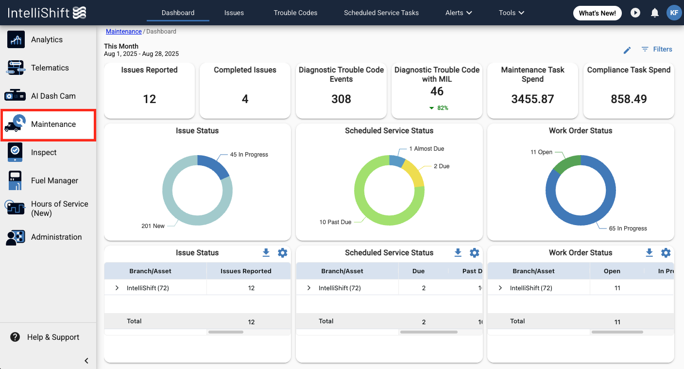
Task: Open the Alerts dropdown menu
Action: point(459,13)
